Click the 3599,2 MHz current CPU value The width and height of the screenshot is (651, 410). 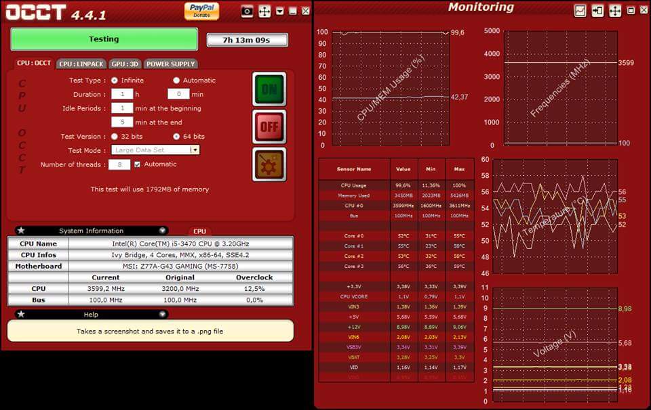106,289
